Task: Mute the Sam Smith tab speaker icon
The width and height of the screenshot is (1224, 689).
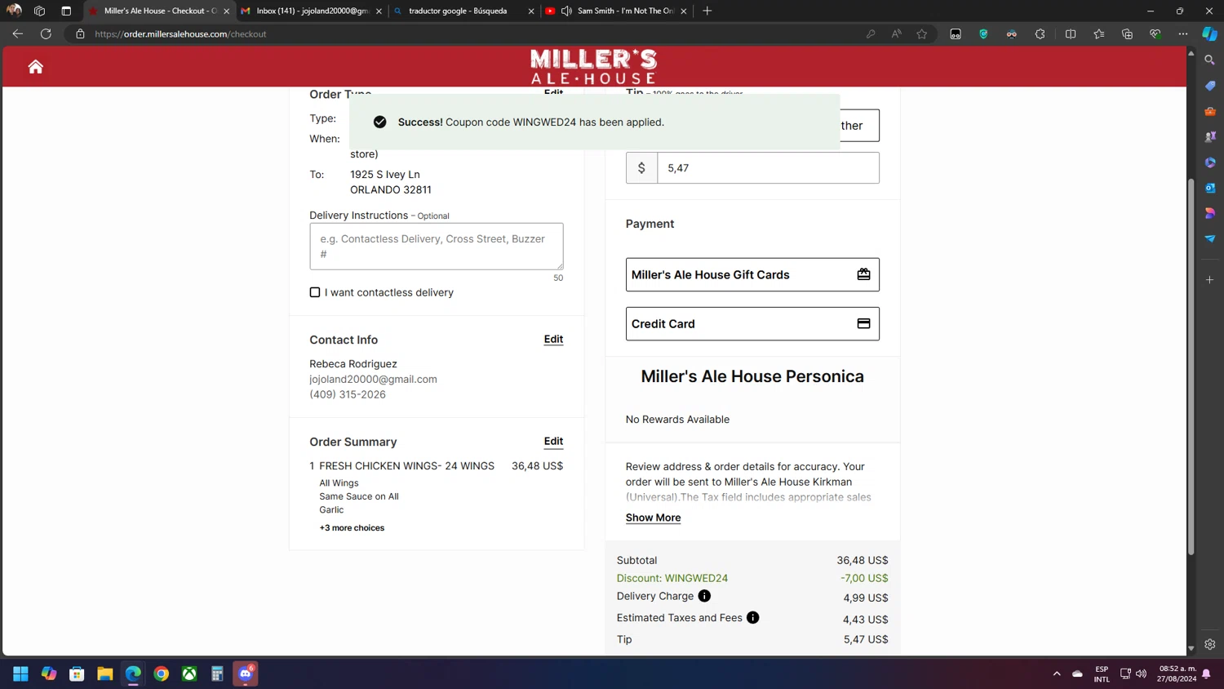Action: pyautogui.click(x=566, y=11)
